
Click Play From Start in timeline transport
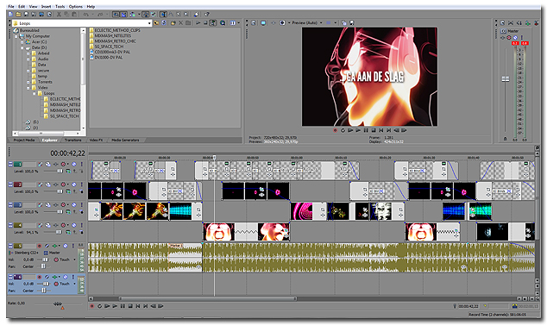107,306
